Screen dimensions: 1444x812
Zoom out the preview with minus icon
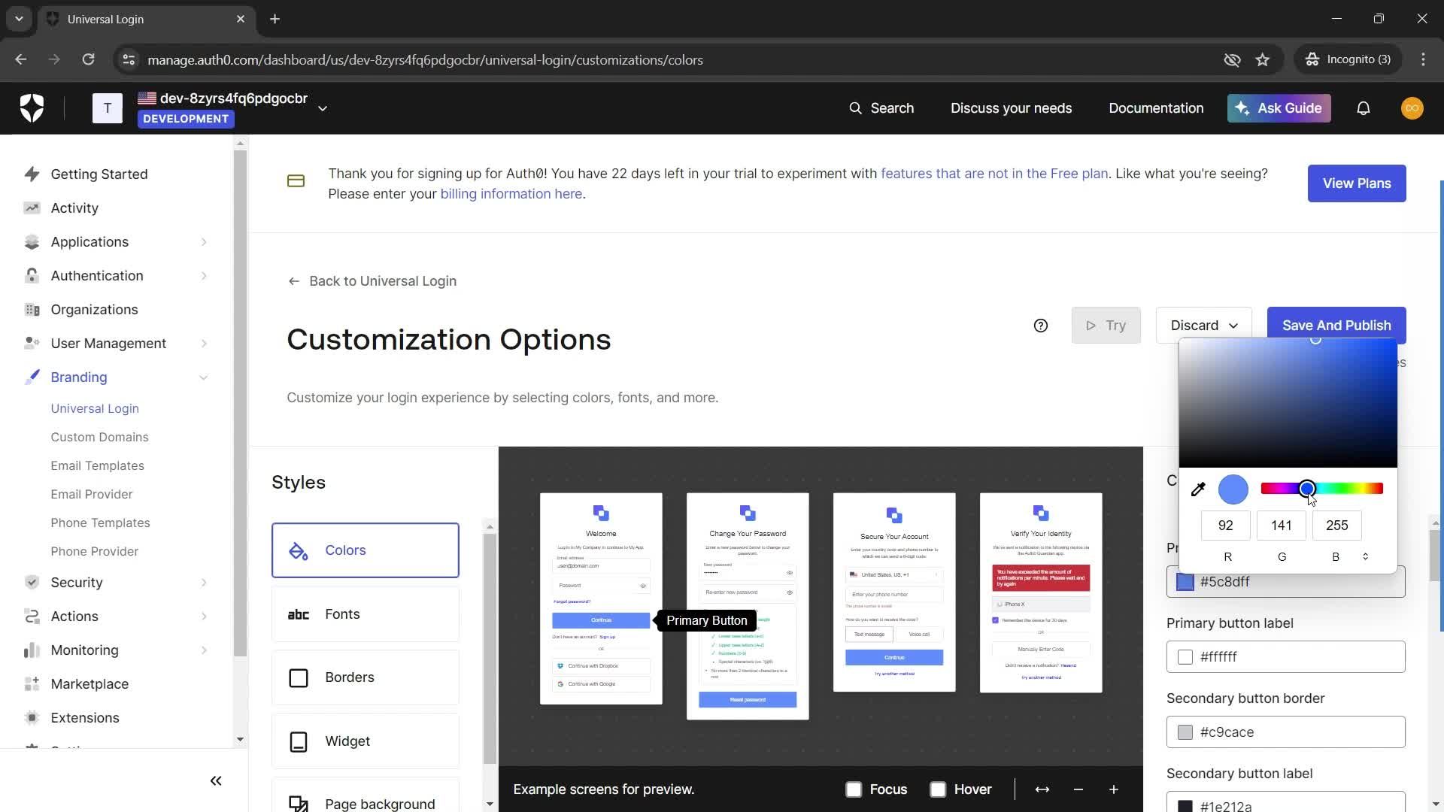(x=1078, y=789)
